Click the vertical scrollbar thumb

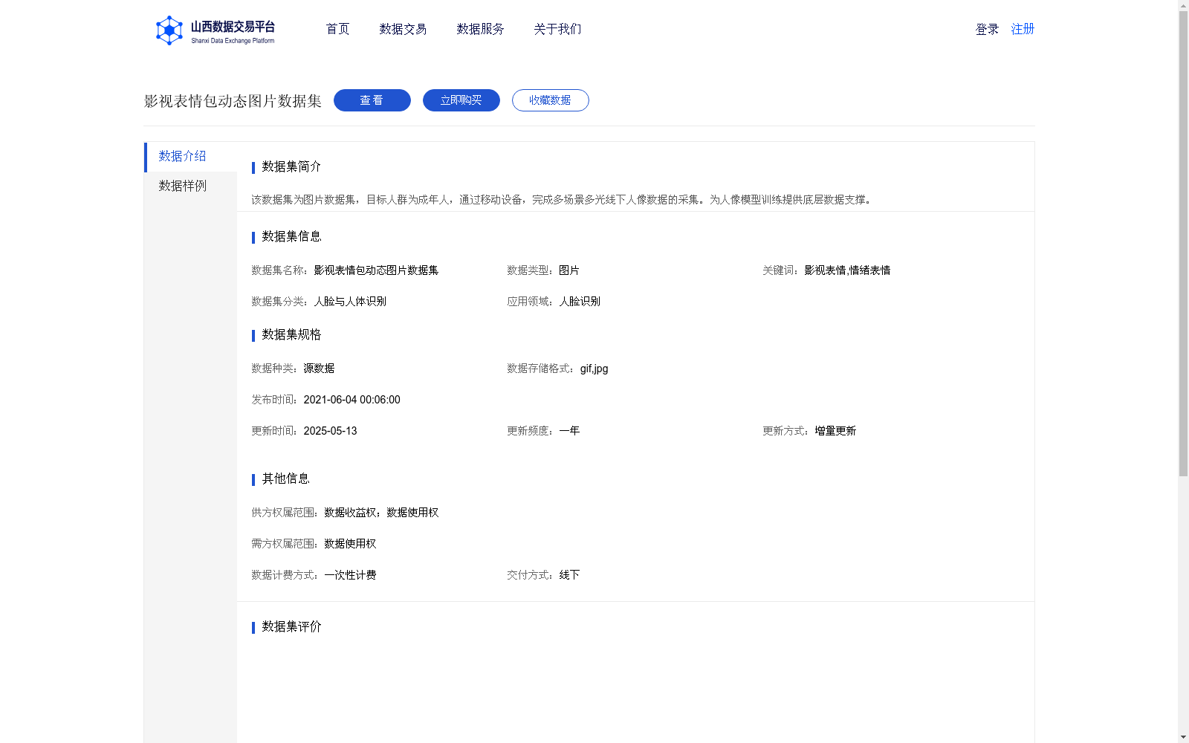tap(1183, 244)
